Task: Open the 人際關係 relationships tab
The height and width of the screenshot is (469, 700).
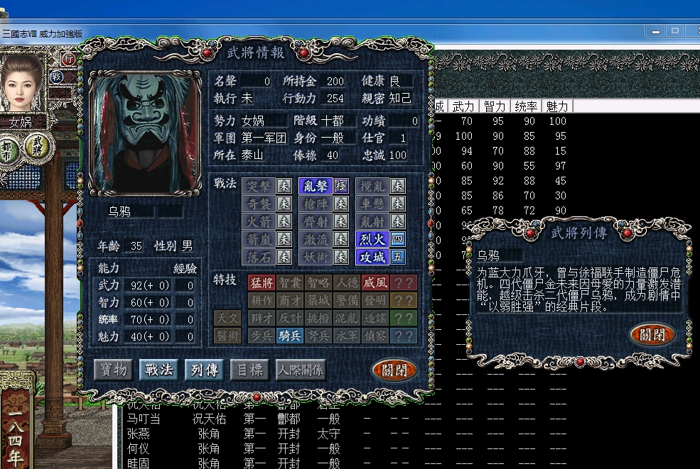Action: tap(301, 370)
